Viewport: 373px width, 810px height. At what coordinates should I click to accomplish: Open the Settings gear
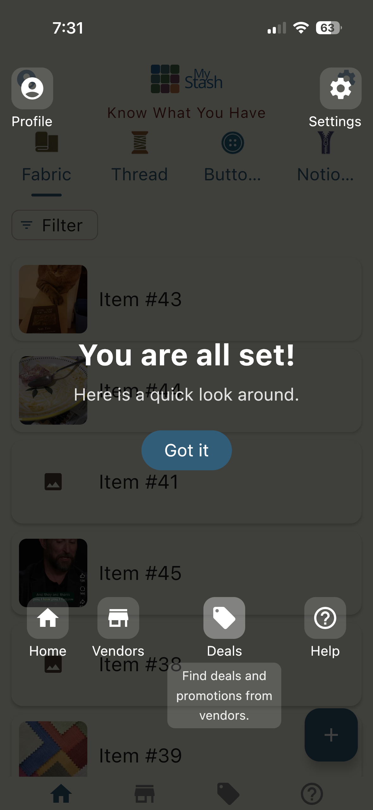point(340,88)
